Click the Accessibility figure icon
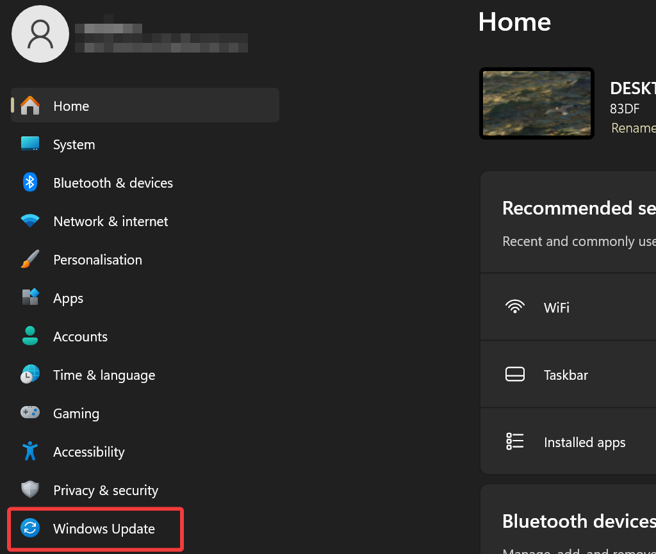The width and height of the screenshot is (656, 554). [30, 452]
